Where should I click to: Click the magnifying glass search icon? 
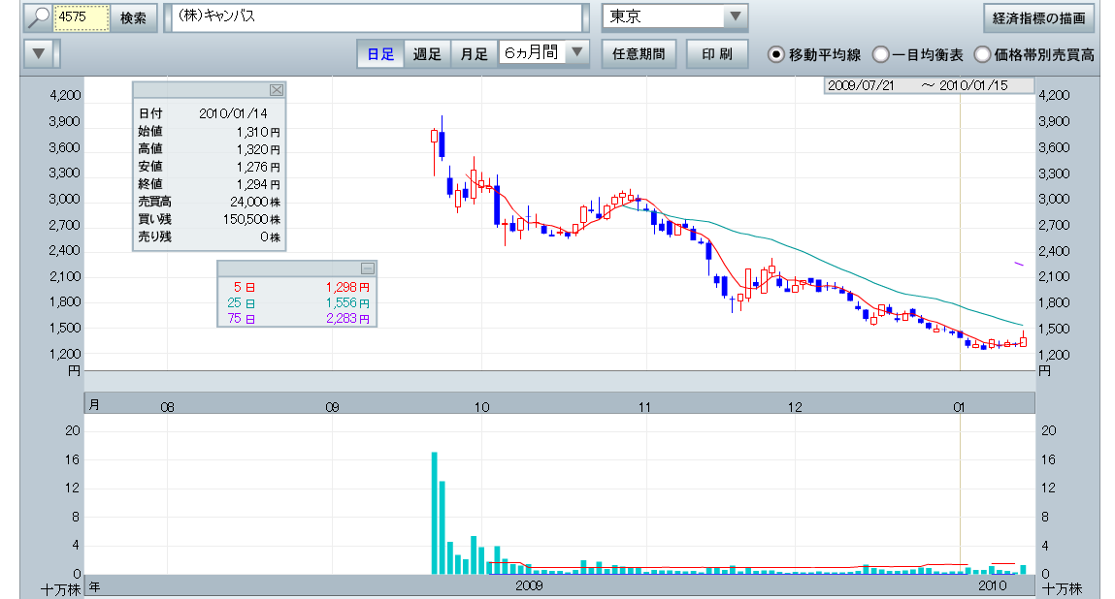click(x=38, y=18)
